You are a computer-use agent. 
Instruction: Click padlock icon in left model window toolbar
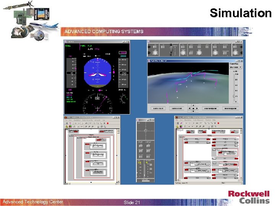(99, 127)
